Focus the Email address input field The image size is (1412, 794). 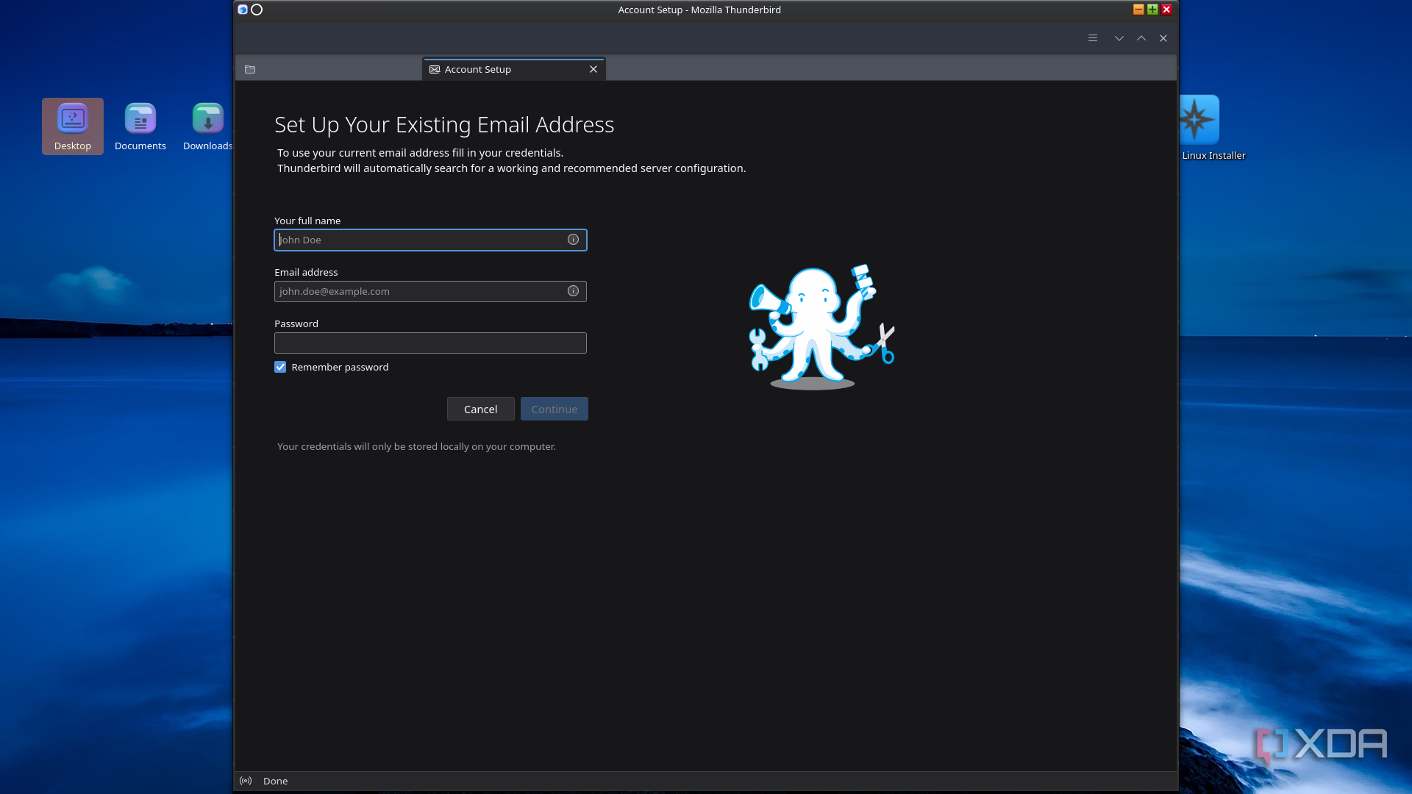(x=430, y=291)
